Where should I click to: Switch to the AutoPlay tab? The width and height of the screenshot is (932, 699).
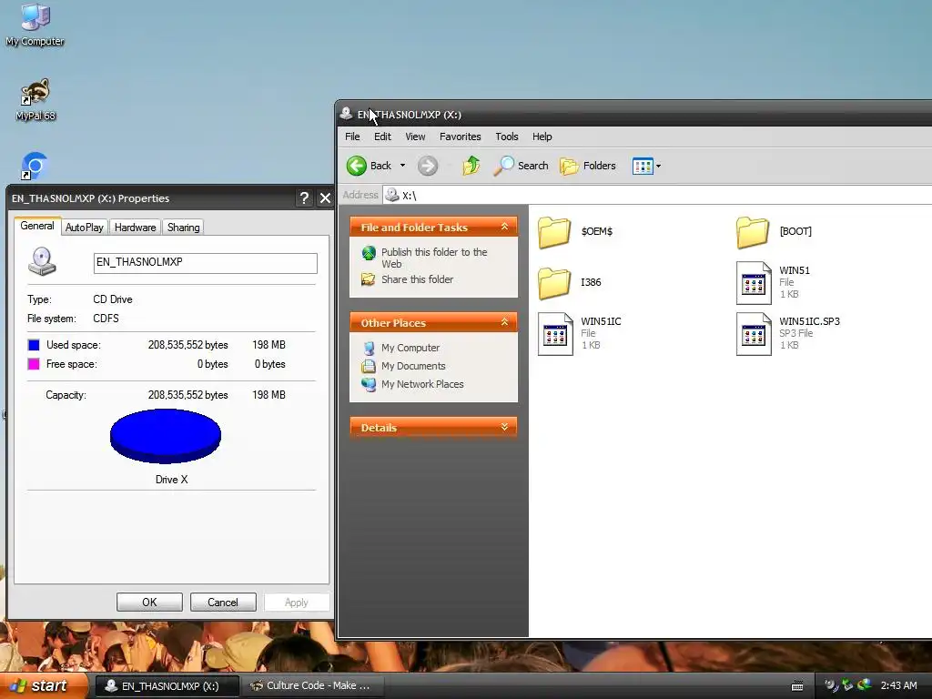pos(85,227)
